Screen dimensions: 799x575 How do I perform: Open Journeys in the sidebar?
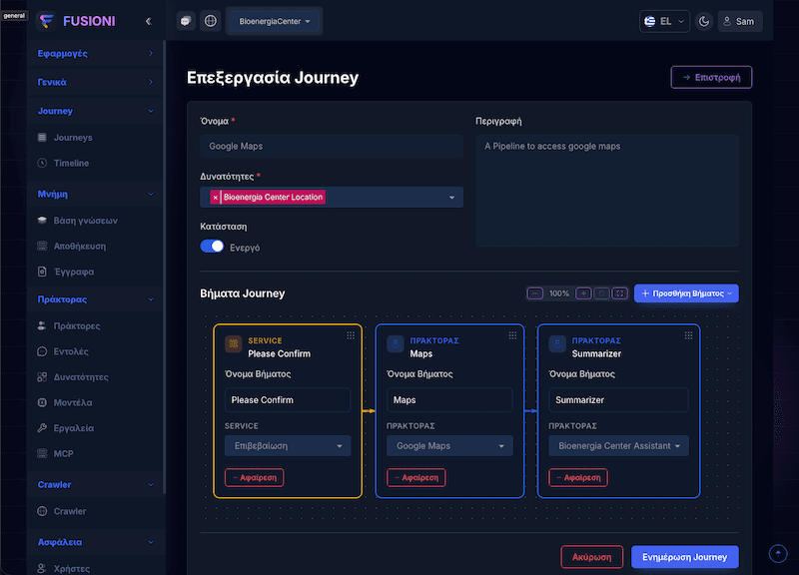(73, 138)
